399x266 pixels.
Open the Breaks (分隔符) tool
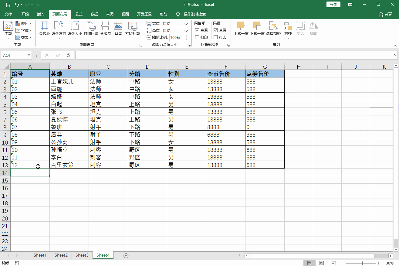(105, 28)
